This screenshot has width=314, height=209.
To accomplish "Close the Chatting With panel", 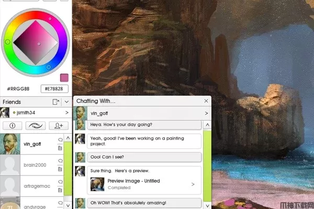I will [x=206, y=101].
